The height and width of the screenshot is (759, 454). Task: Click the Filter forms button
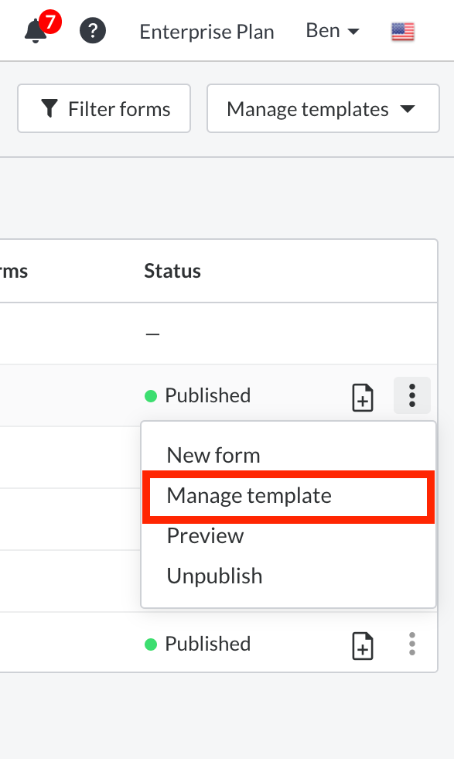click(104, 108)
